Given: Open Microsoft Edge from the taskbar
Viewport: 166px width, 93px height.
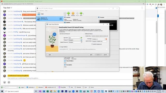Looking at the screenshot, I should pos(59,91).
